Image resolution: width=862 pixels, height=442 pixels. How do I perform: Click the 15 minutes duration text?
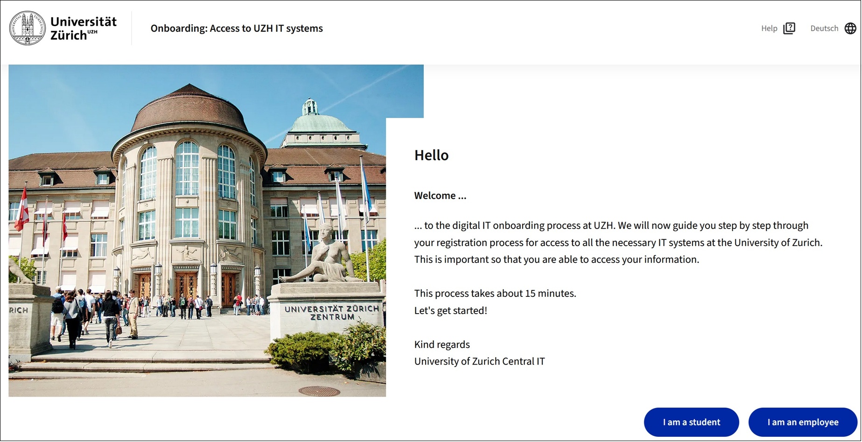495,293
